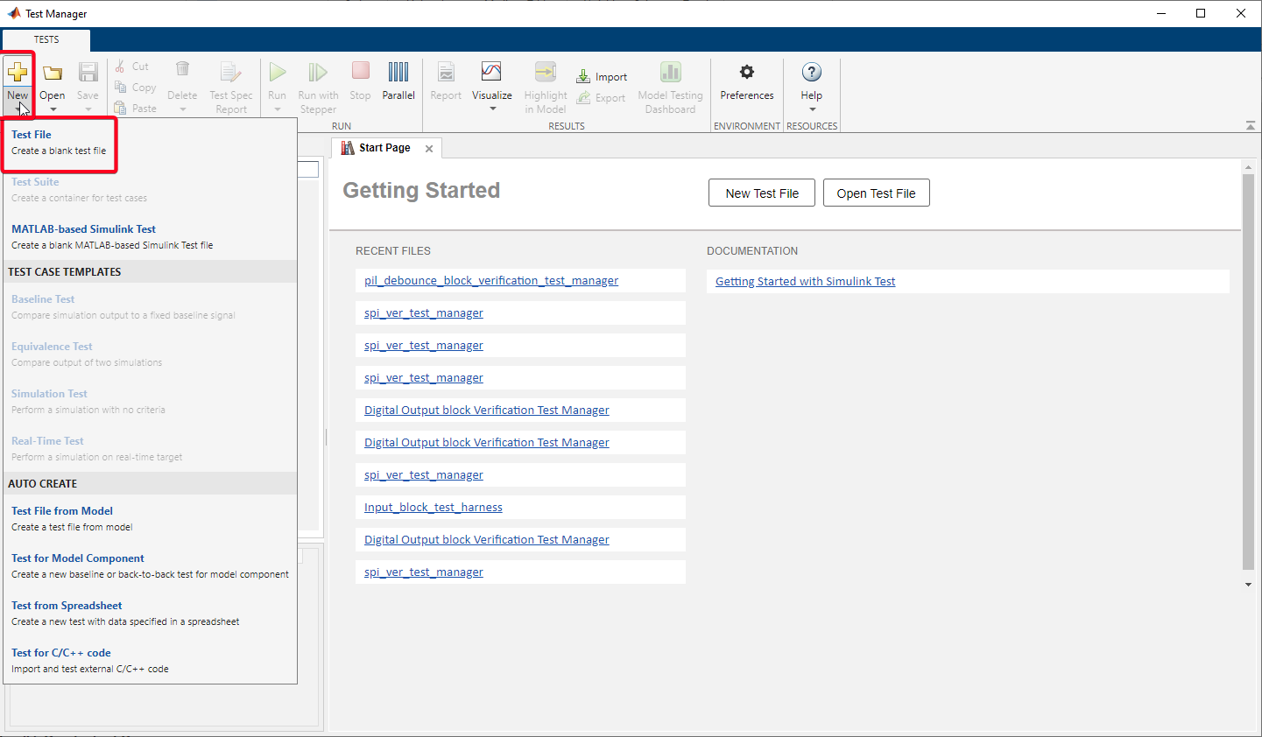The image size is (1262, 737).
Task: Expand the Help dropdown arrow
Action: coord(812,109)
